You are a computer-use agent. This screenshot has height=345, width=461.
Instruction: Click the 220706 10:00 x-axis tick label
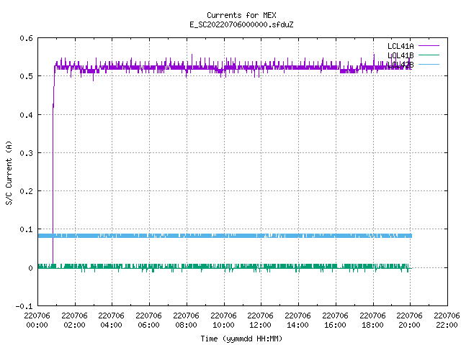[x=223, y=321]
